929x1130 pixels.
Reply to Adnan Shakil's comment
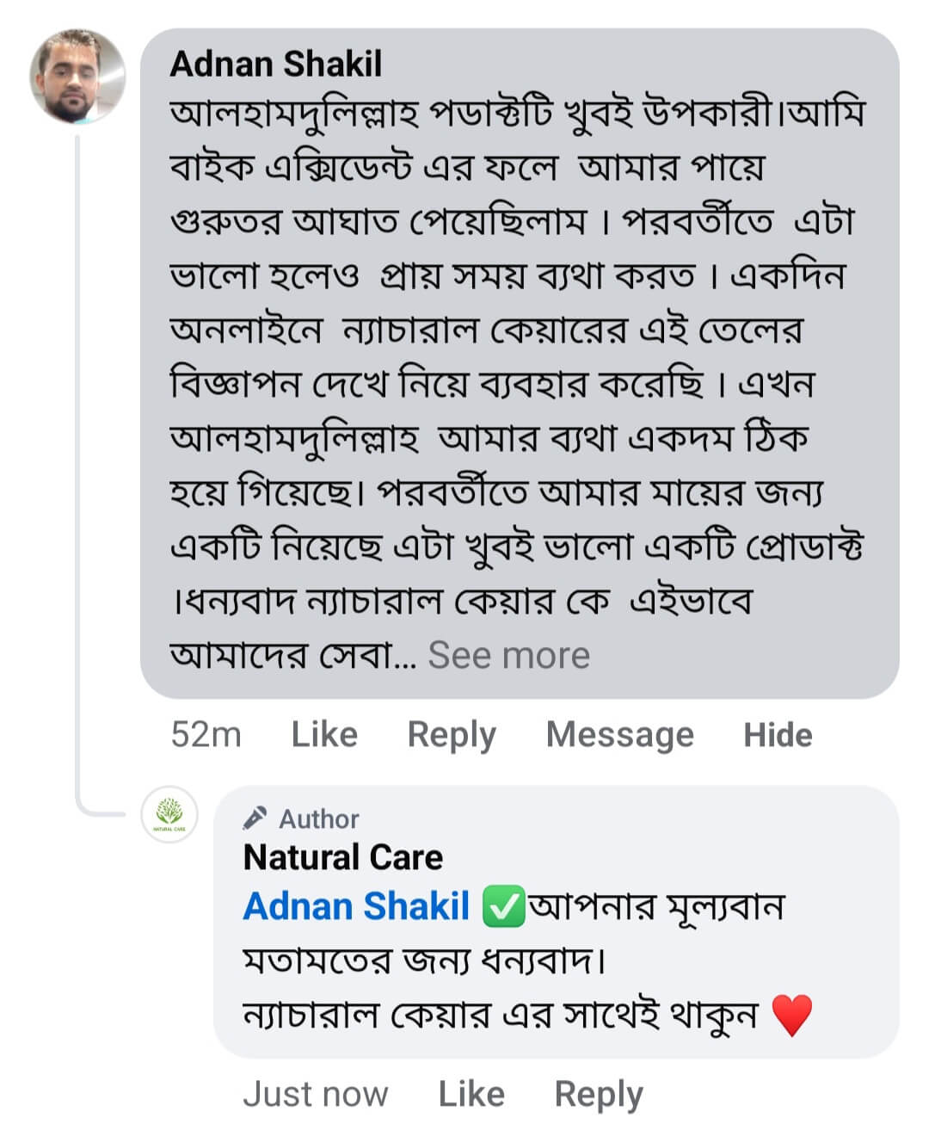[452, 735]
